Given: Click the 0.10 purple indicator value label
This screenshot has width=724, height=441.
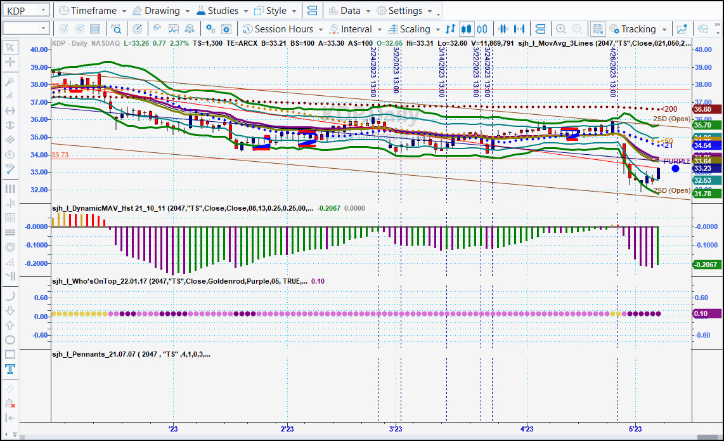Looking at the screenshot, I should pos(707,313).
